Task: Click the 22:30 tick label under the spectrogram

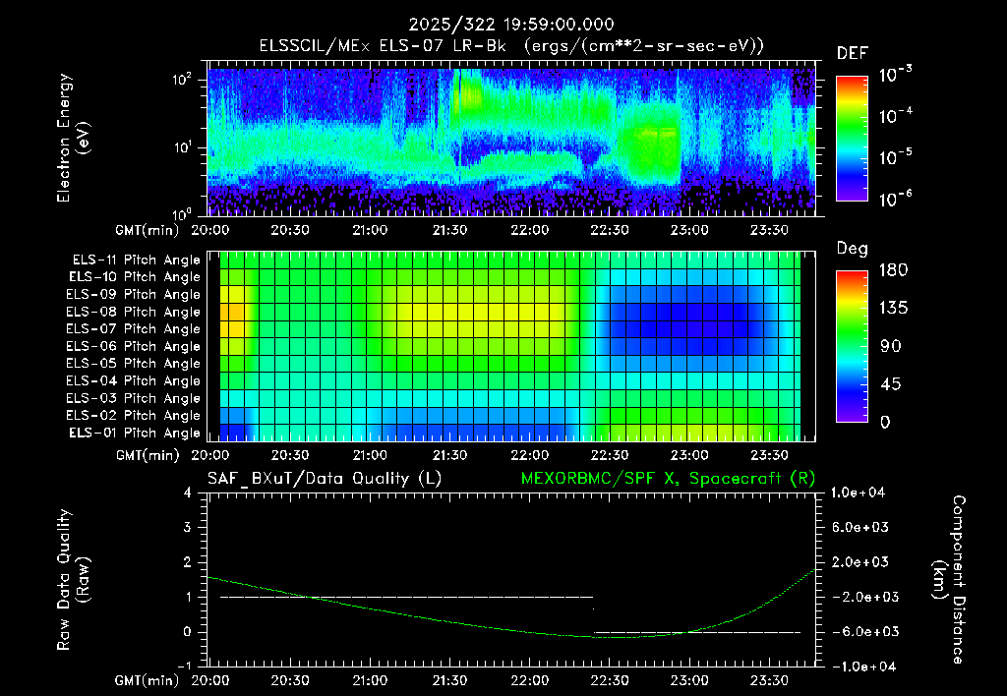Action: coord(609,230)
